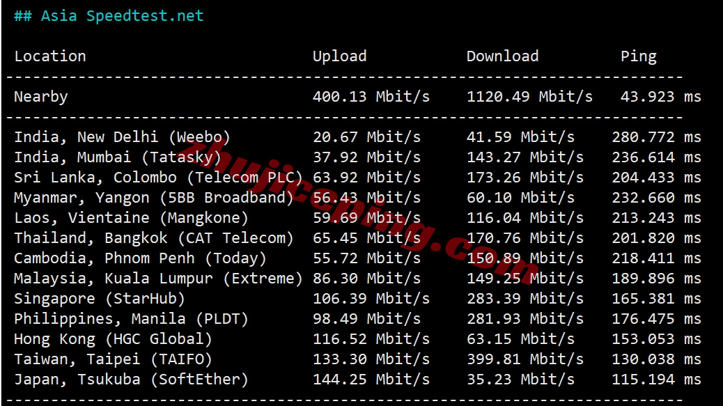Screen dimensions: 723x406
Task: Click the India, New Delhi (Weebo) row
Action: click(357, 137)
